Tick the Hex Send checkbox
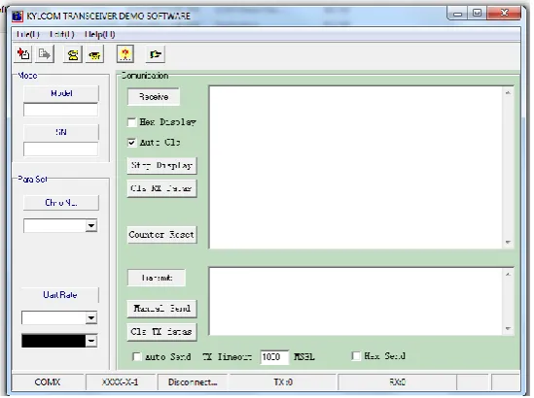Screen dimensions: 534x398 point(356,356)
